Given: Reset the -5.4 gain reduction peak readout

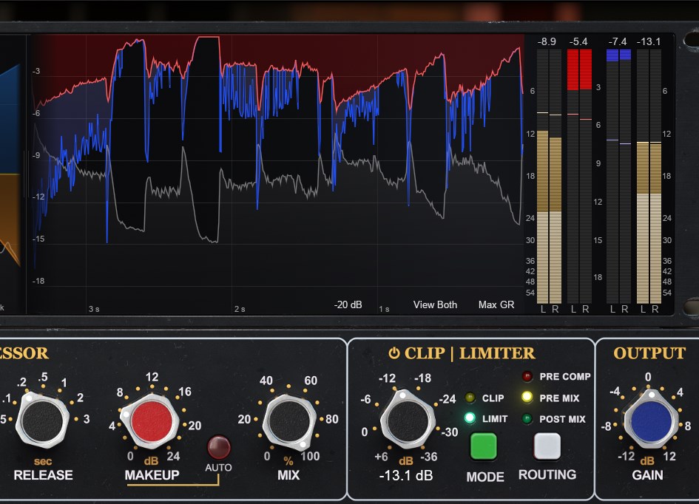Looking at the screenshot, I should 578,41.
